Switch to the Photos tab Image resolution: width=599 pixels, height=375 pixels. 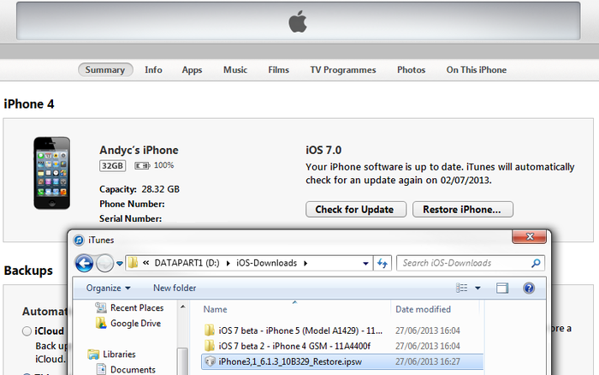[411, 69]
